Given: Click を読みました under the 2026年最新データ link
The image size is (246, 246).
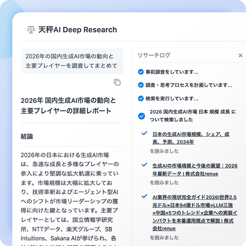Looking at the screenshot, I should point(164,183).
